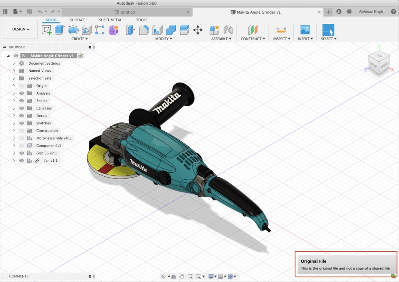
Task: Open Abhinav Singh account menu
Action: click(x=371, y=12)
